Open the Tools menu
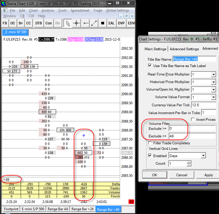Image resolution: width=219 pixels, height=214 pixels. (62, 10)
